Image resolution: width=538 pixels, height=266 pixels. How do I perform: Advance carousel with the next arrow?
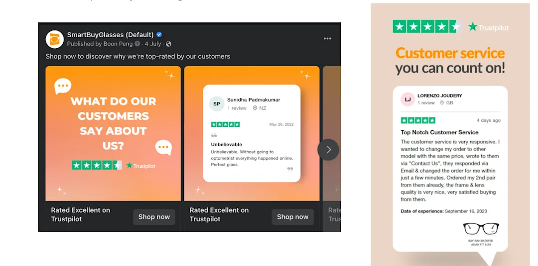pyautogui.click(x=328, y=150)
